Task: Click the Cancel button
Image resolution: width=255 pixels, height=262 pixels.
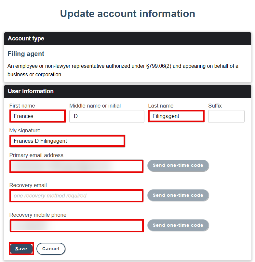Action: pyautogui.click(x=51, y=248)
